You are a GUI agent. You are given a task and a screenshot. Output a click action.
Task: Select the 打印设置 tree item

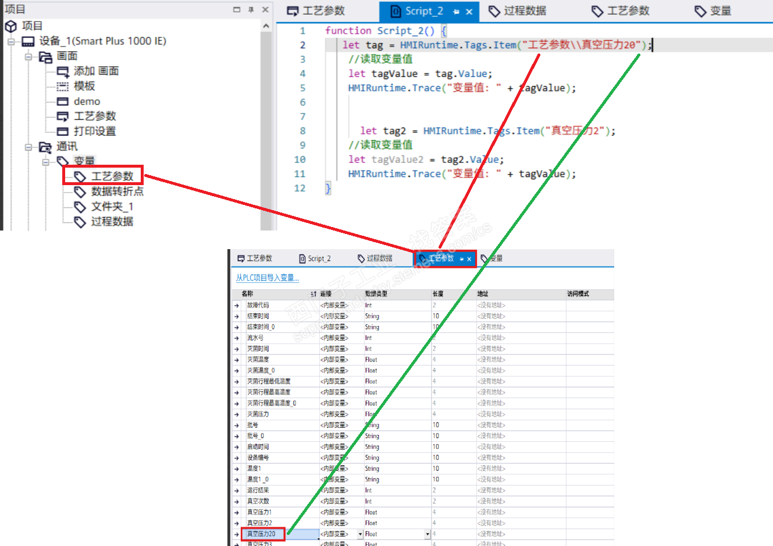[x=95, y=132]
